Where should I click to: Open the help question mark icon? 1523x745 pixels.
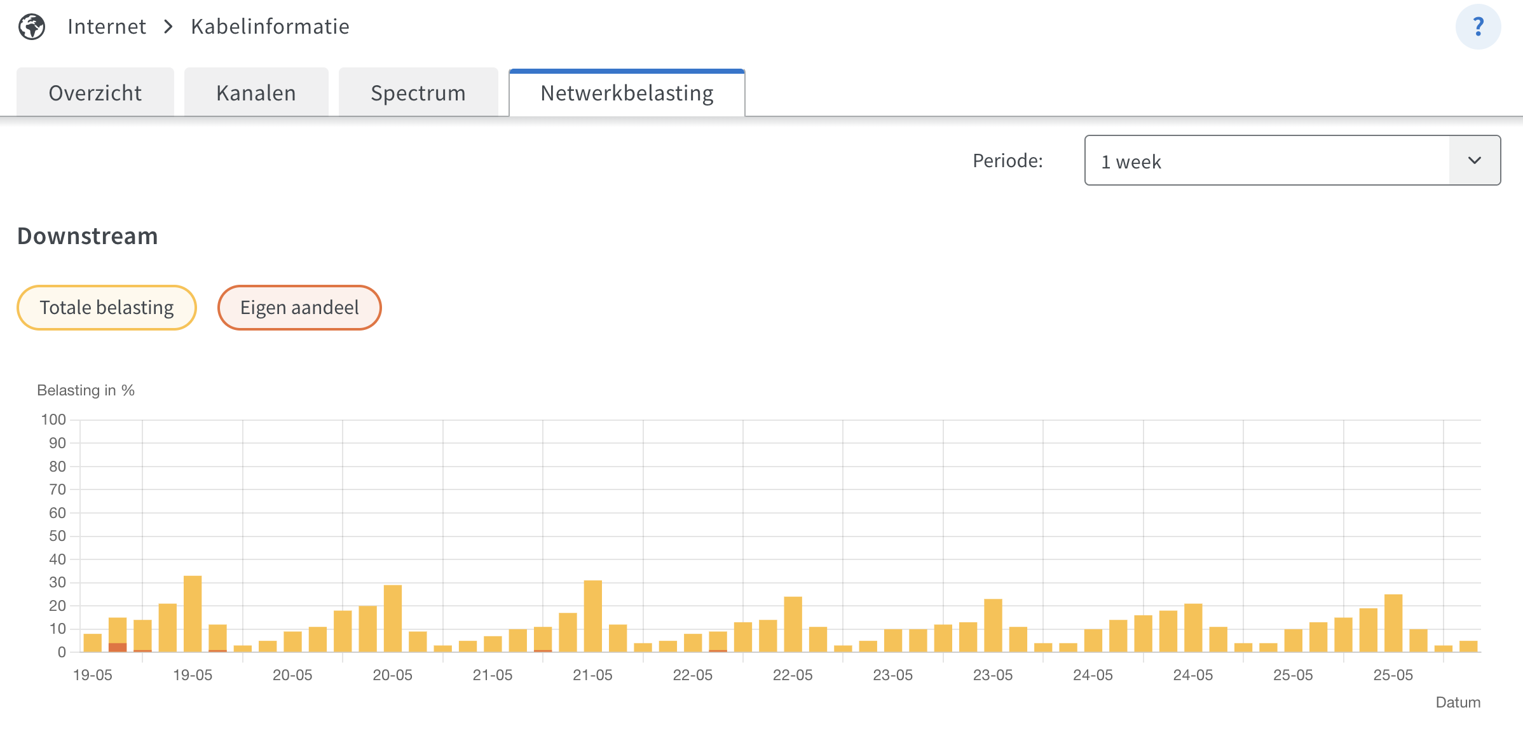(1478, 27)
